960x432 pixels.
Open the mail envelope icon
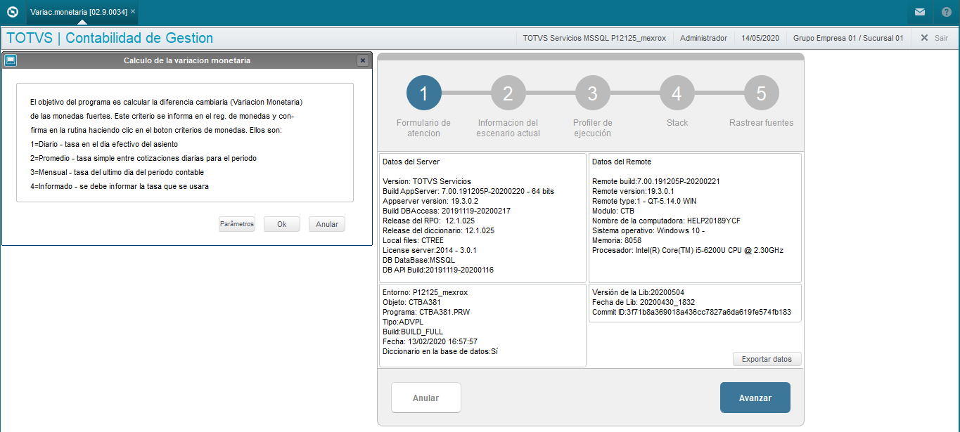(x=920, y=12)
